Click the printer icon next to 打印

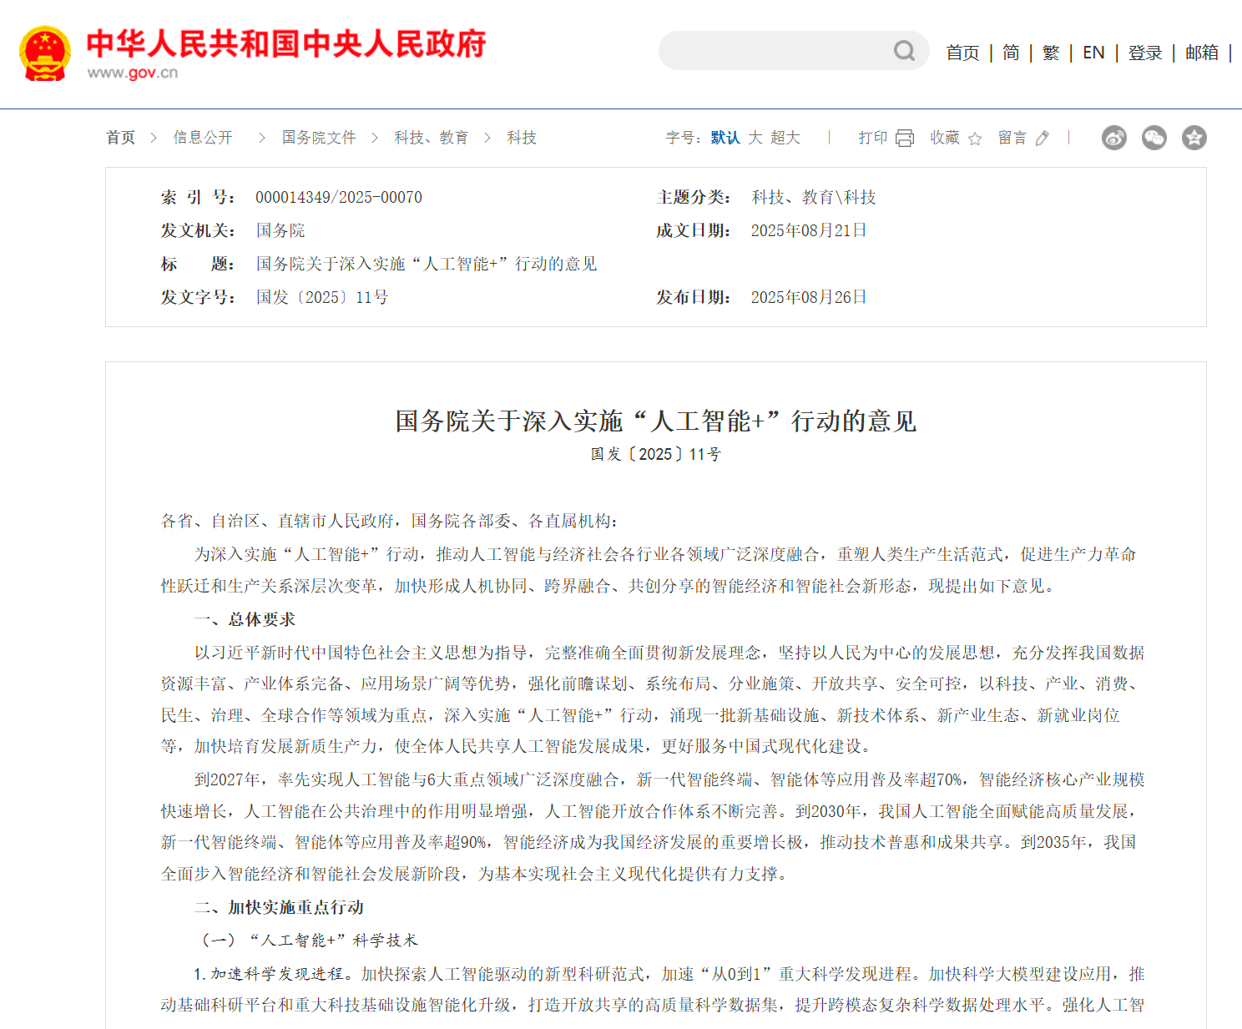point(905,137)
